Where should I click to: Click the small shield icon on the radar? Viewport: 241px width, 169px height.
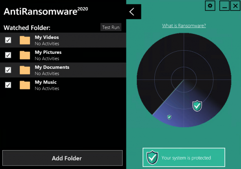169,117
